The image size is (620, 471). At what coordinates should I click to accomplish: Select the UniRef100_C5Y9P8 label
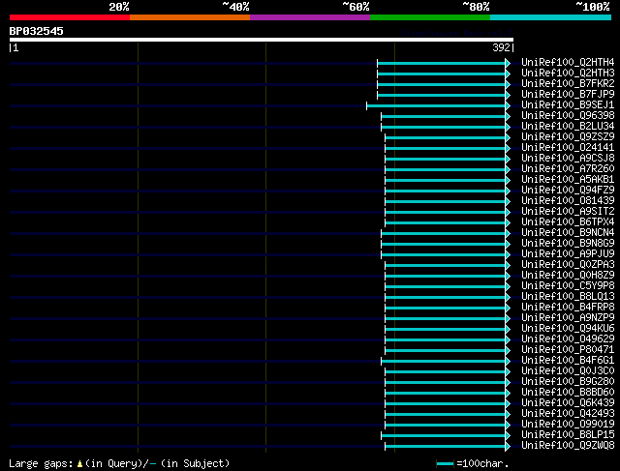click(x=568, y=286)
